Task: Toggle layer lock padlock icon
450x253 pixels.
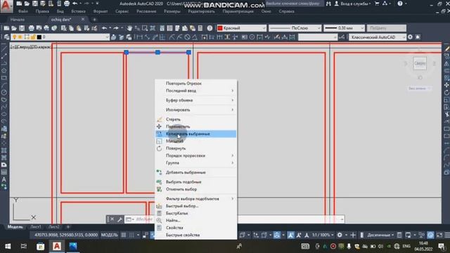Action: (x=33, y=37)
